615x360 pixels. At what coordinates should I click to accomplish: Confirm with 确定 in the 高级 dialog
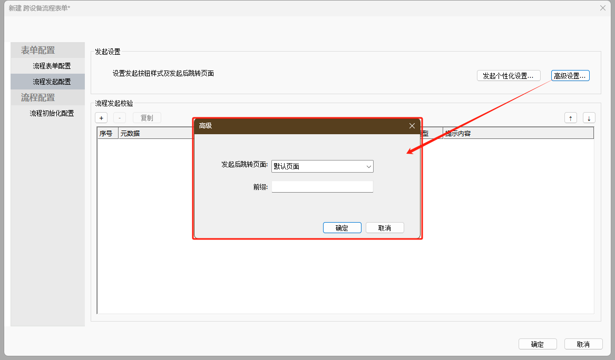[342, 228]
